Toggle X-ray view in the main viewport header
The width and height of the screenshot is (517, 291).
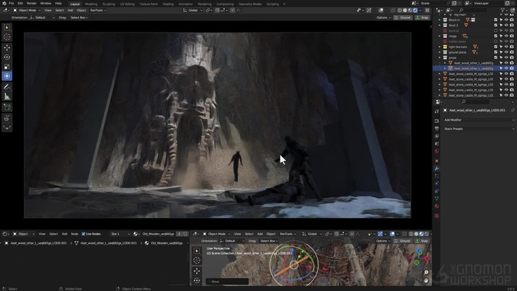click(393, 10)
